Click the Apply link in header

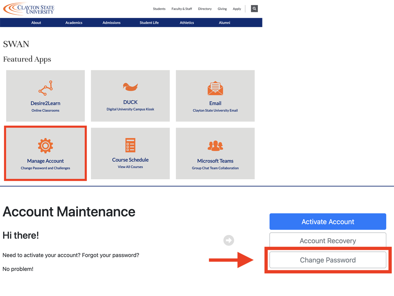[x=237, y=9]
